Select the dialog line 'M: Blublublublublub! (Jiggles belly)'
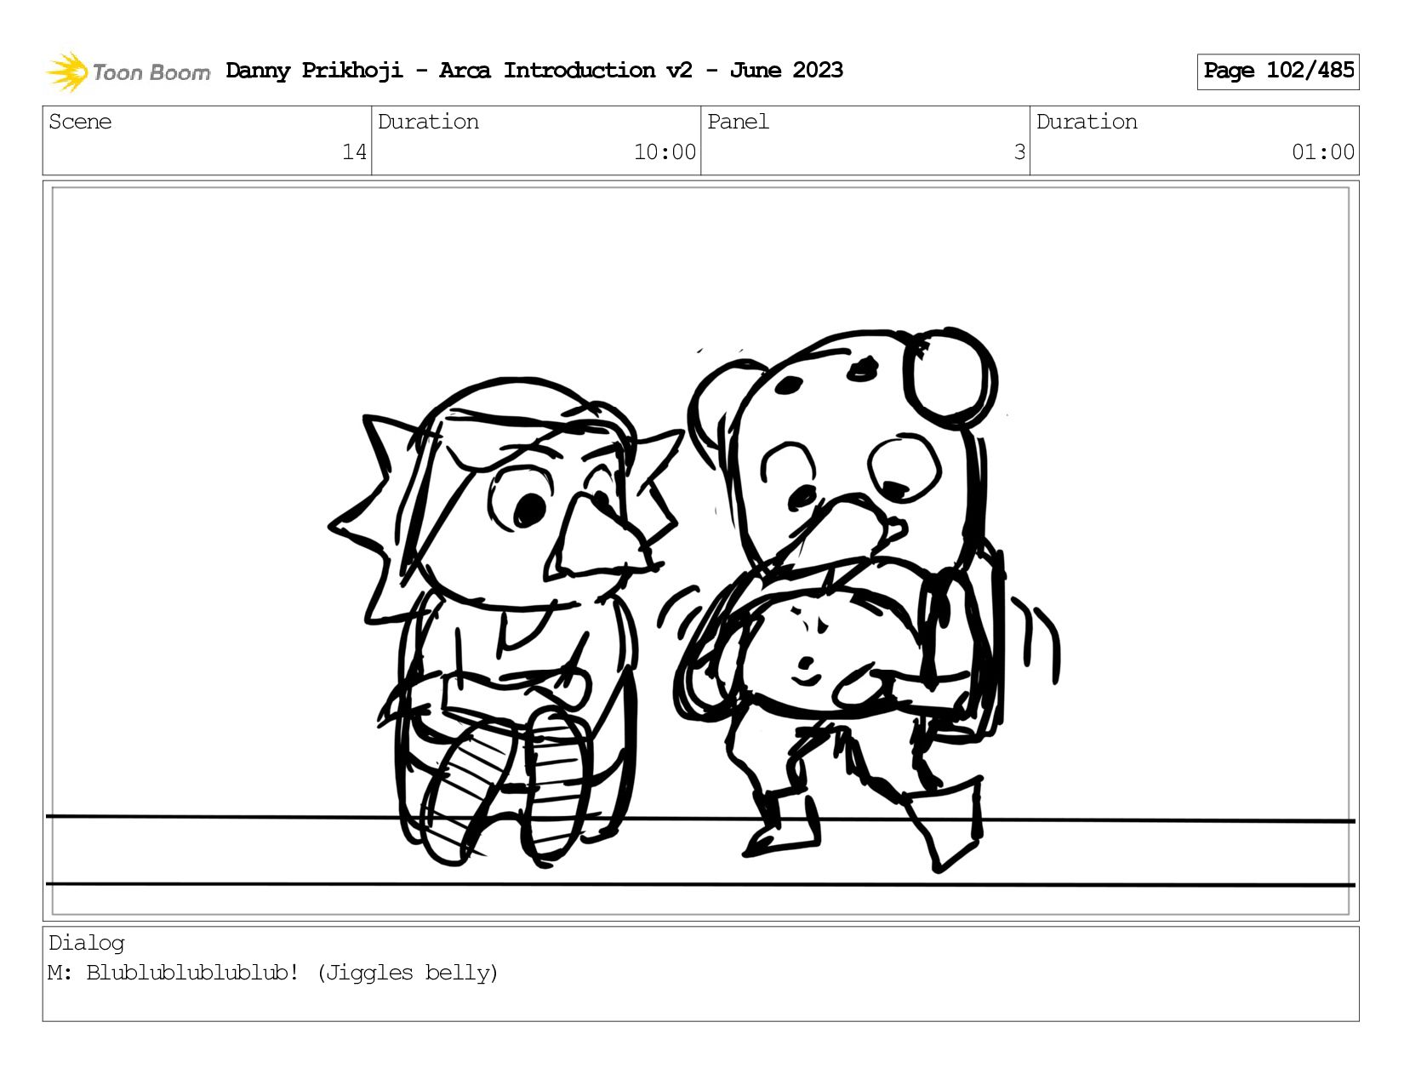This screenshot has height=1085, width=1404. tap(273, 973)
